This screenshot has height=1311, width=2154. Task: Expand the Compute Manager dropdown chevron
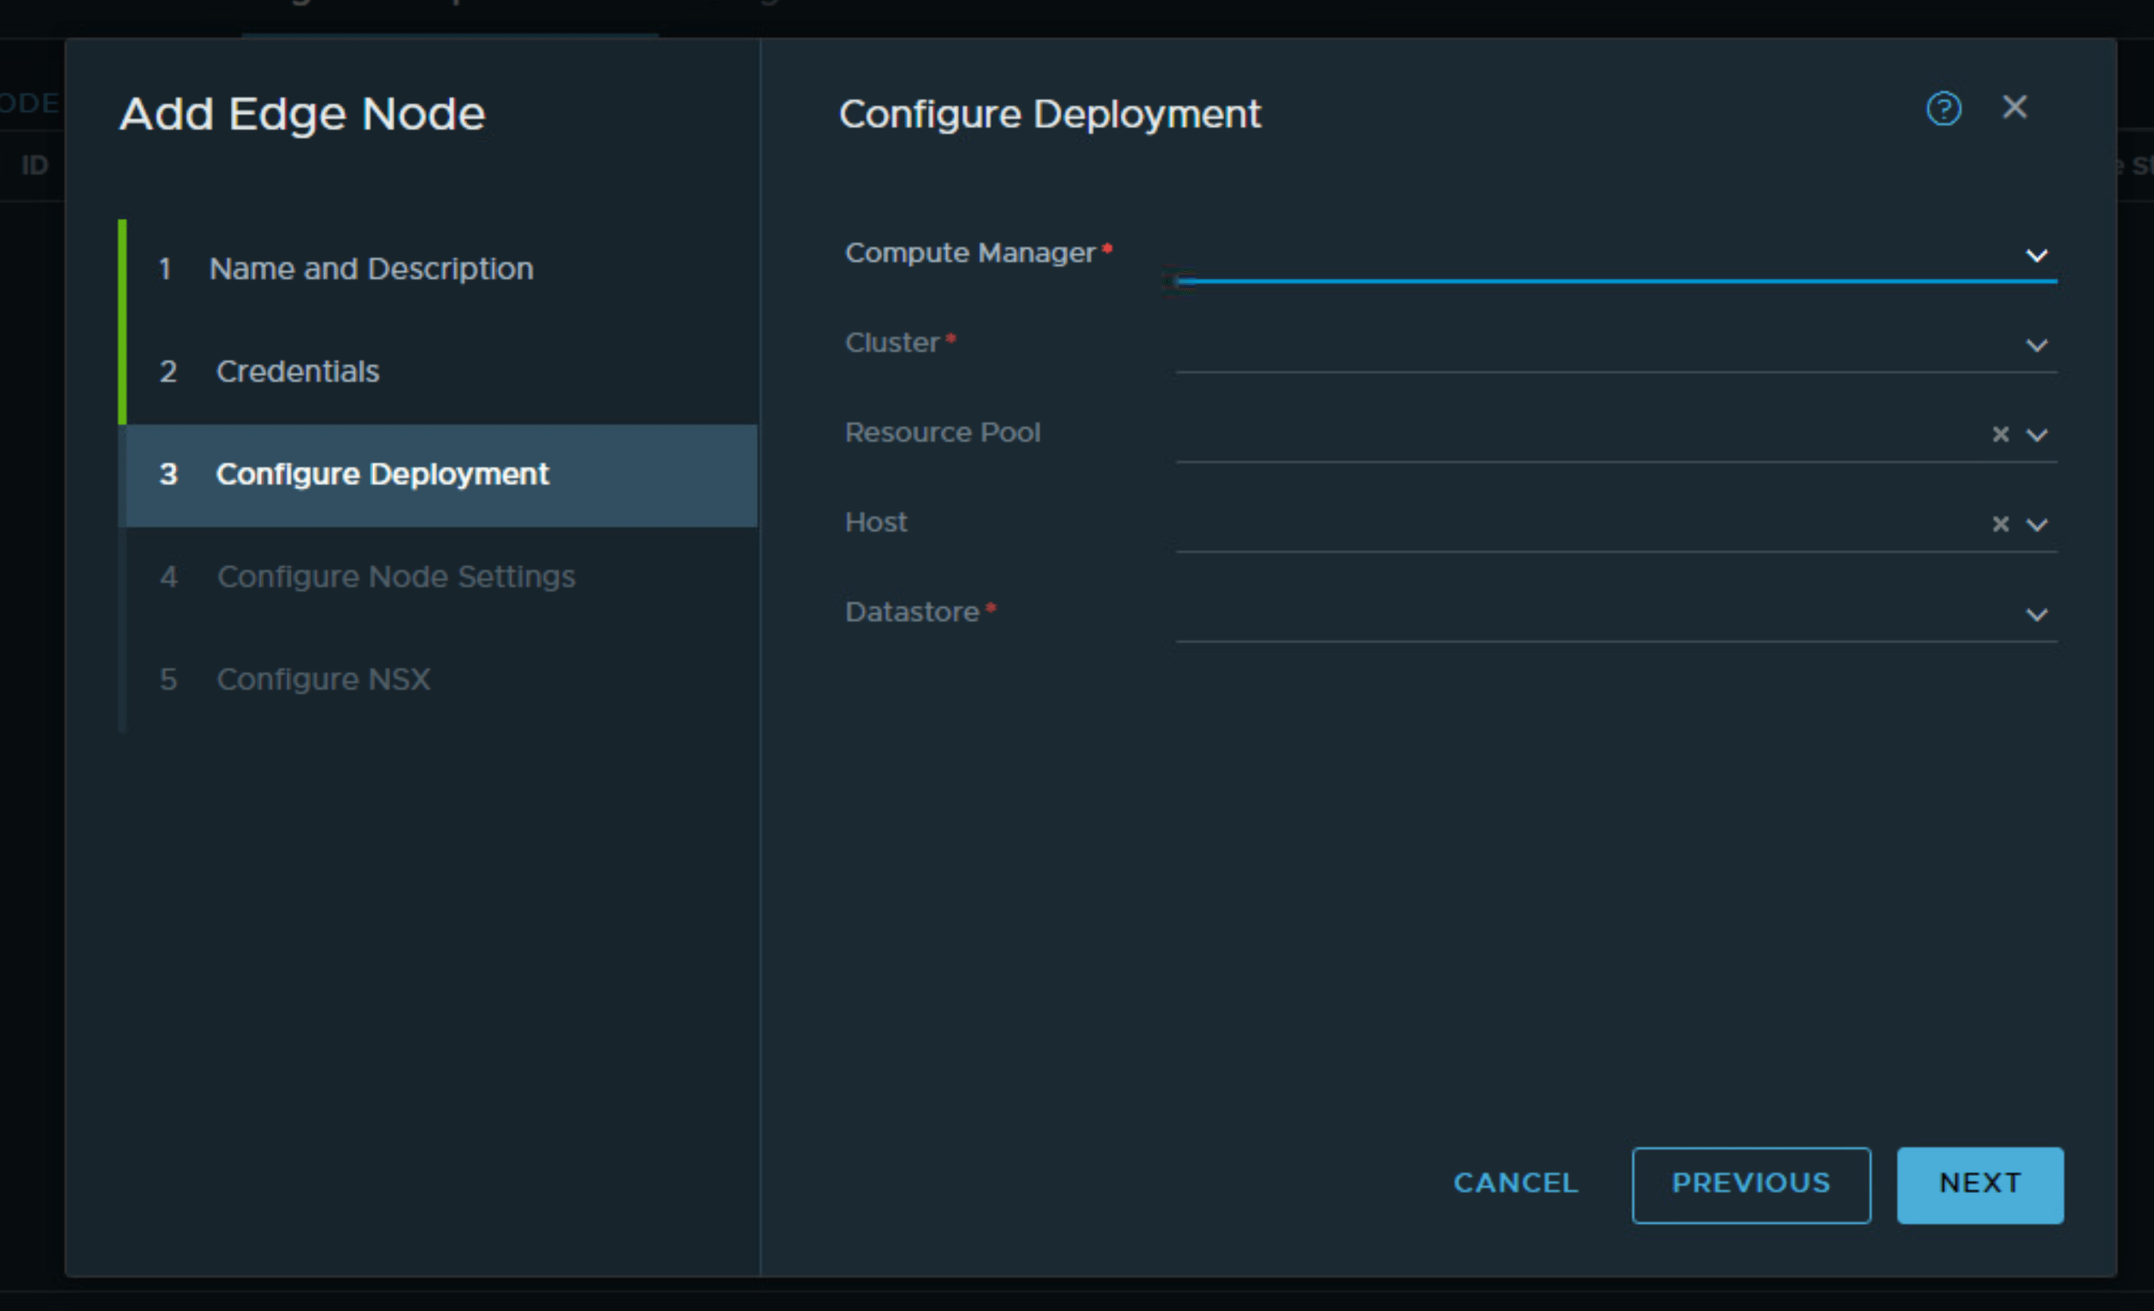point(2036,256)
